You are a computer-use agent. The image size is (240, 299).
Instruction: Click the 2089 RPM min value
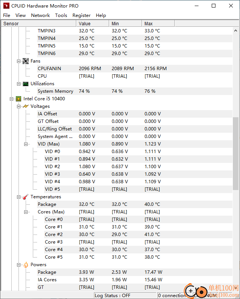pos(123,69)
